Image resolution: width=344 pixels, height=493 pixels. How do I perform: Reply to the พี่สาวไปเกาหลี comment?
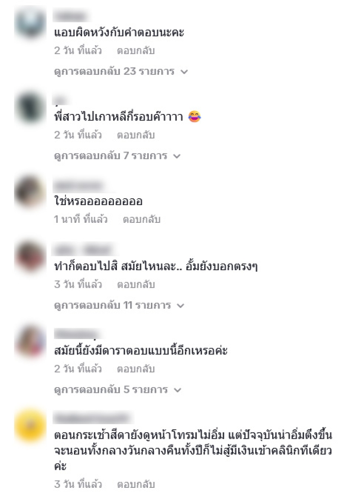[x=136, y=135]
